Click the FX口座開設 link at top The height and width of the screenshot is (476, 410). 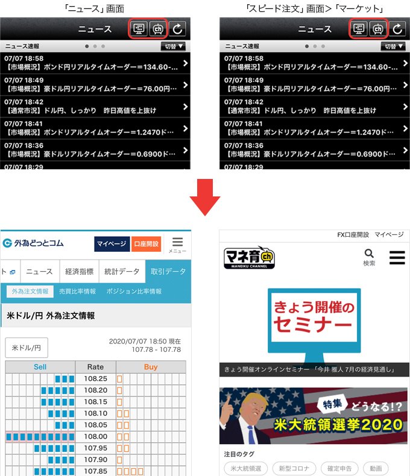353,234
